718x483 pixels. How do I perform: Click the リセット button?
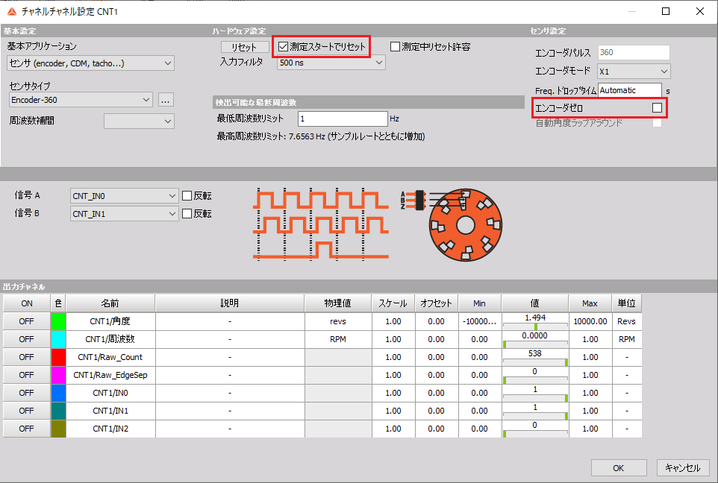click(245, 47)
